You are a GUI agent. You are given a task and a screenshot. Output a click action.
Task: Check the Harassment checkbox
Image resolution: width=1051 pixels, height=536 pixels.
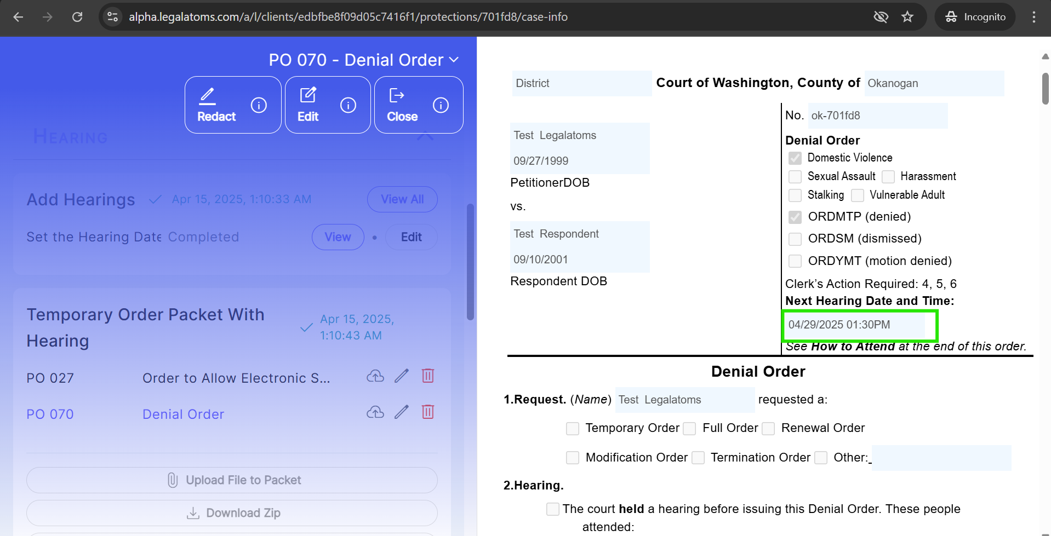point(888,177)
